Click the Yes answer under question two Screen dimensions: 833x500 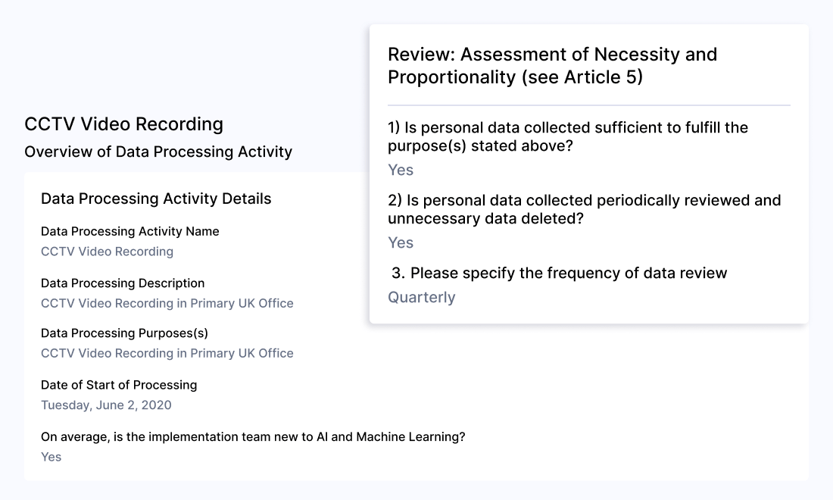400,242
